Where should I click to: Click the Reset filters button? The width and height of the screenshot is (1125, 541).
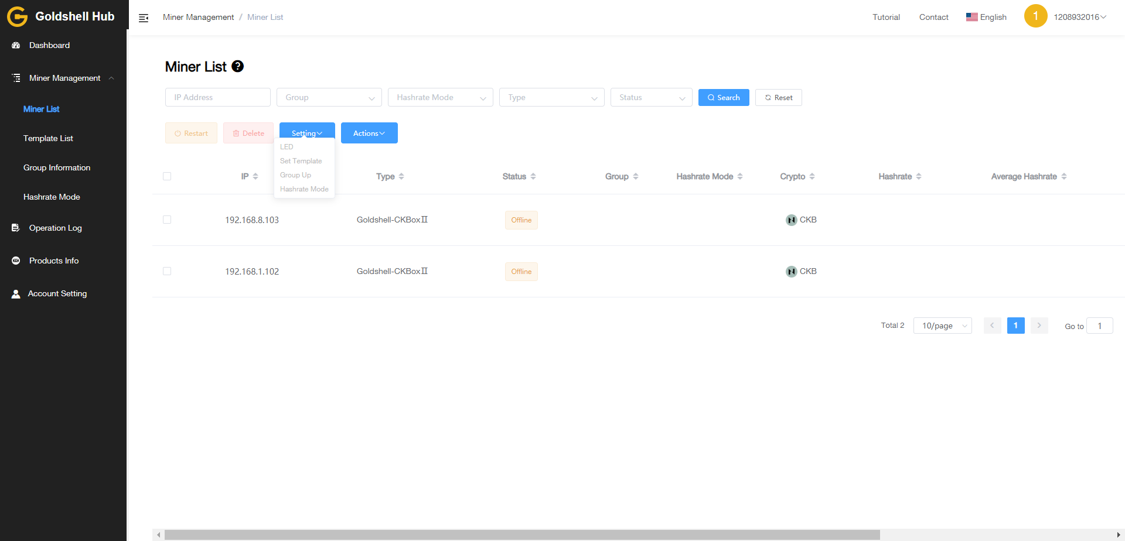[778, 98]
